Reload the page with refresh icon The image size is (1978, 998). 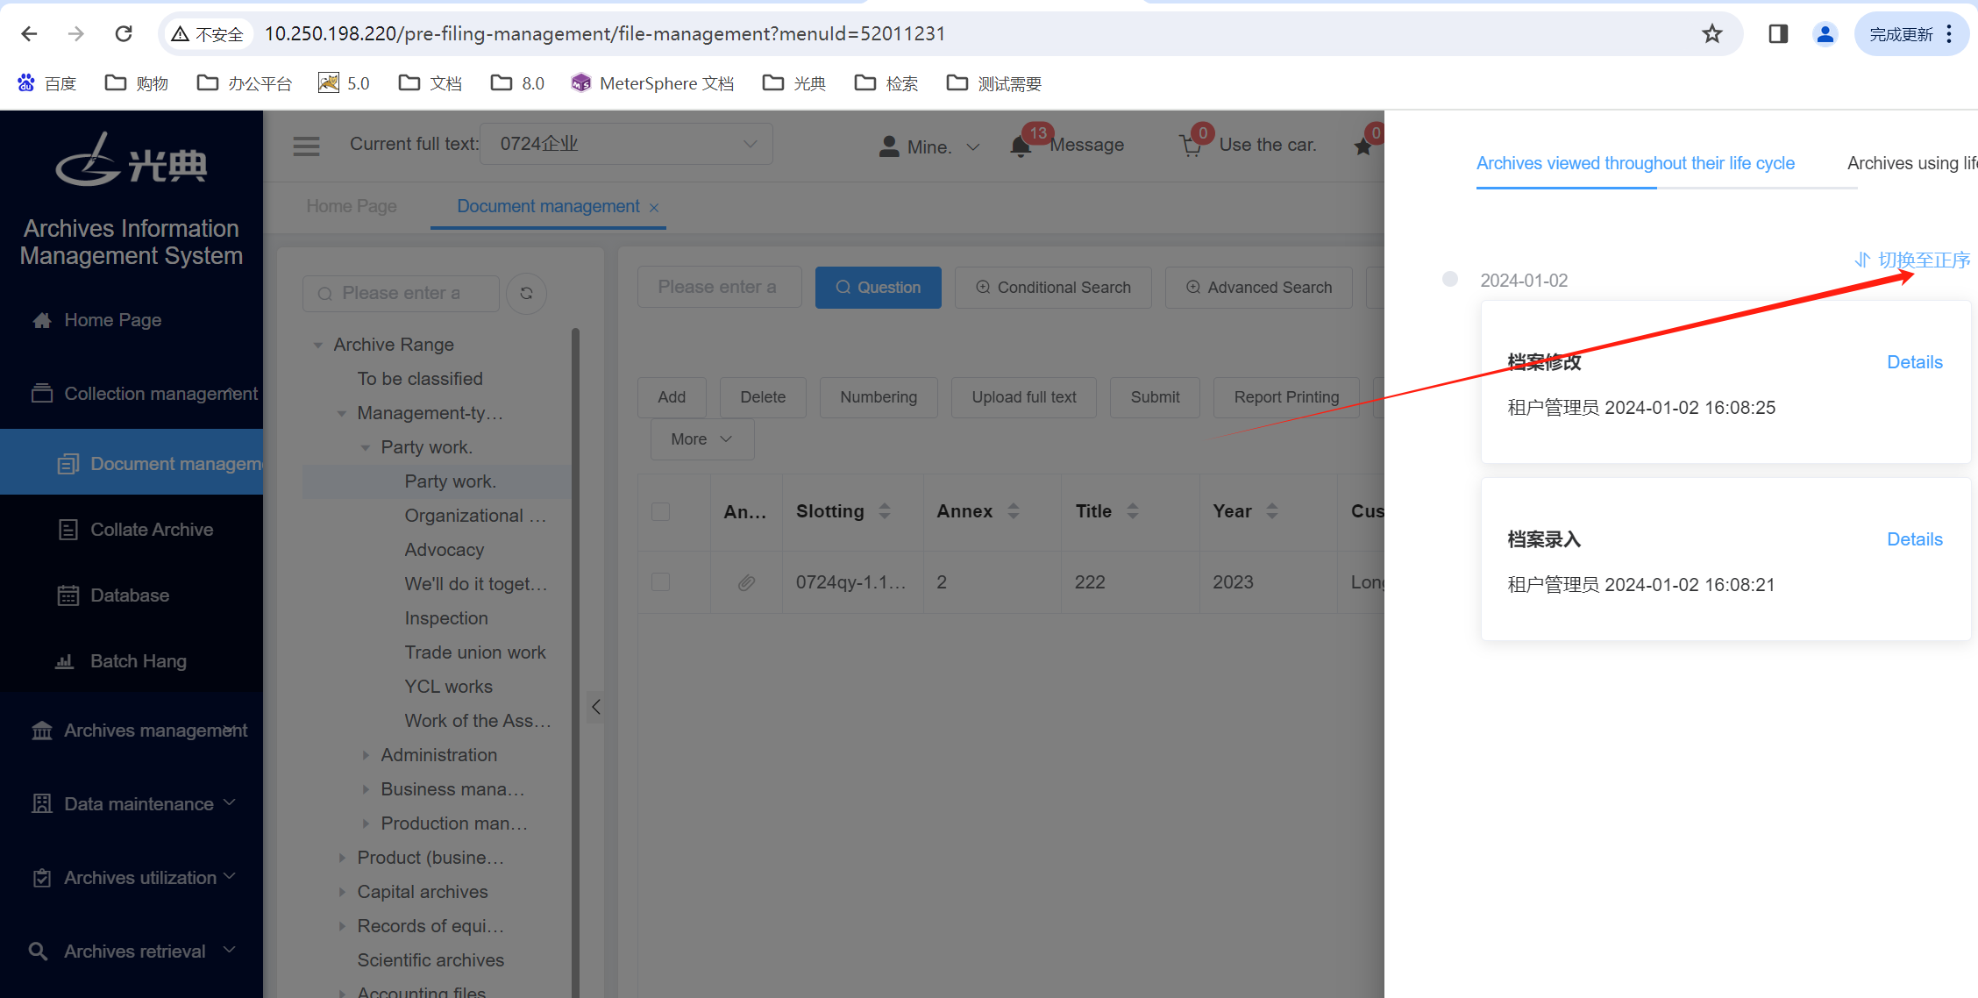124,33
